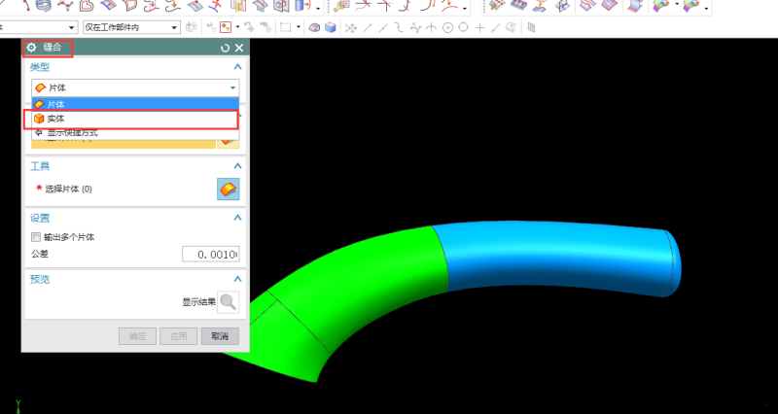Click the 公差 tolerance input field
The width and height of the screenshot is (778, 414).
[210, 254]
